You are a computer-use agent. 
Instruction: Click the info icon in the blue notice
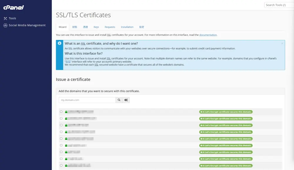59,43
